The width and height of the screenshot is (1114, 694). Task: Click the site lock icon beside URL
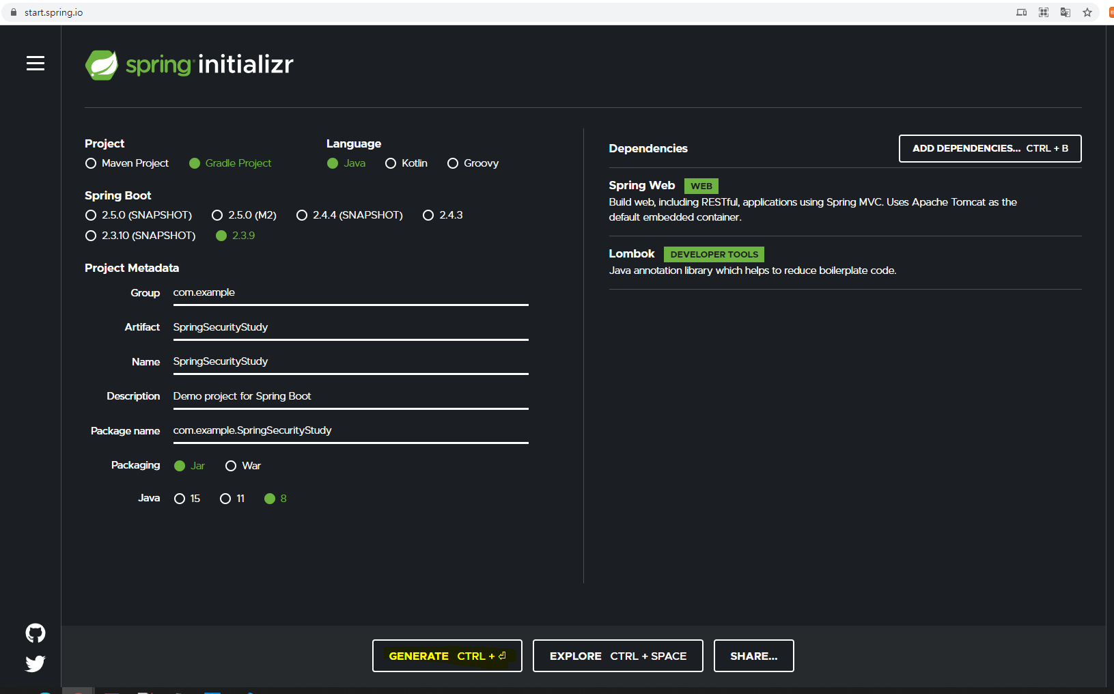pos(14,12)
